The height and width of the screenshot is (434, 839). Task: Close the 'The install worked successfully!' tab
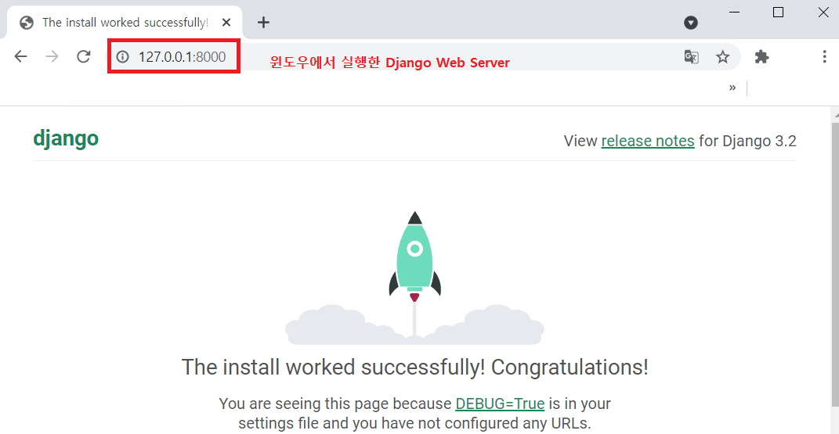click(226, 23)
